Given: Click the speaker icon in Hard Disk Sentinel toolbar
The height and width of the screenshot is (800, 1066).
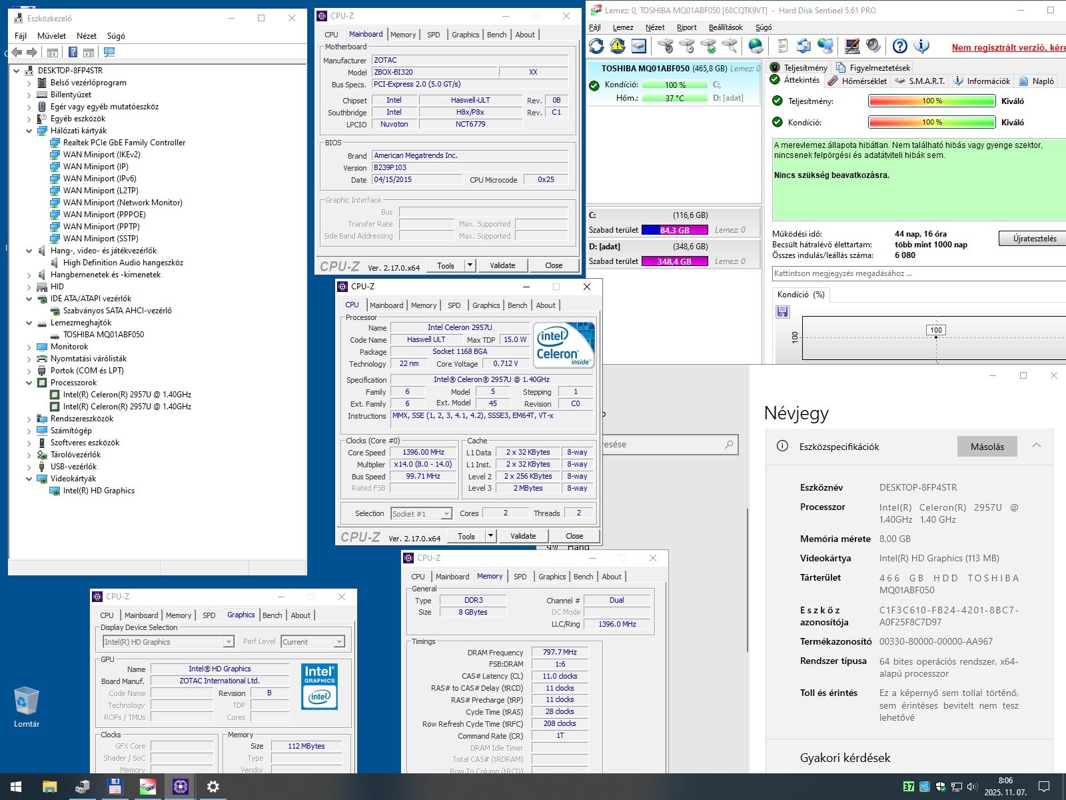Looking at the screenshot, I should click(x=873, y=46).
